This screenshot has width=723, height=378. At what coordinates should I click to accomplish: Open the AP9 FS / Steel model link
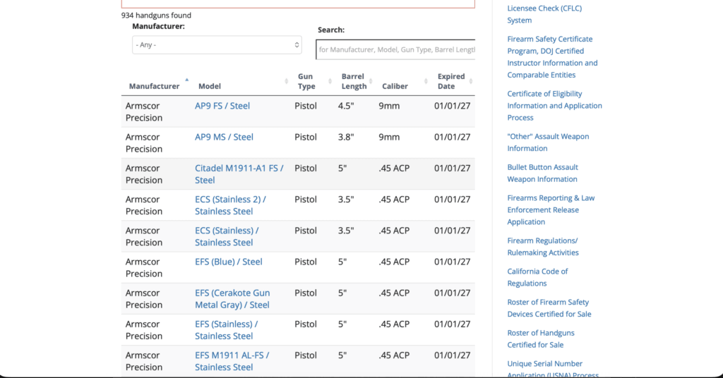[x=222, y=106]
